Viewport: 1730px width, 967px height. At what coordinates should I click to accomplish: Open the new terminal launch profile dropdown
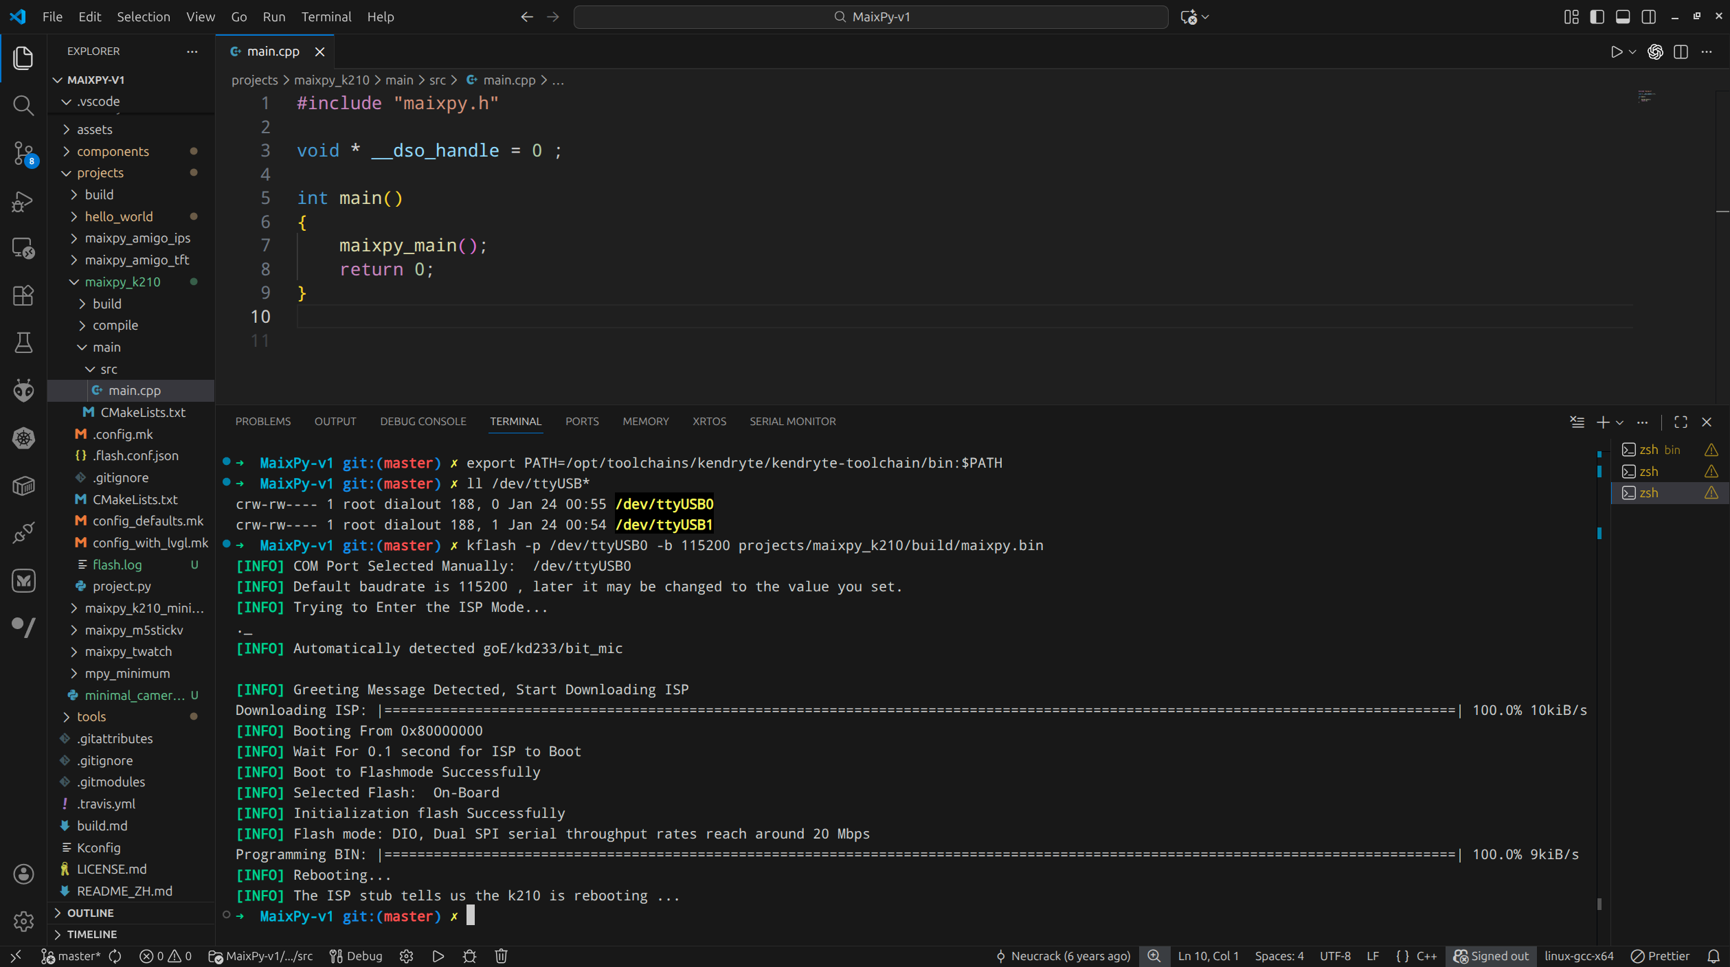tap(1620, 422)
